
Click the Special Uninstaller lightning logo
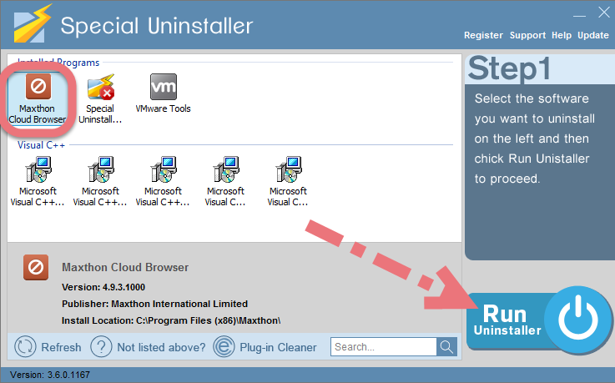33,23
